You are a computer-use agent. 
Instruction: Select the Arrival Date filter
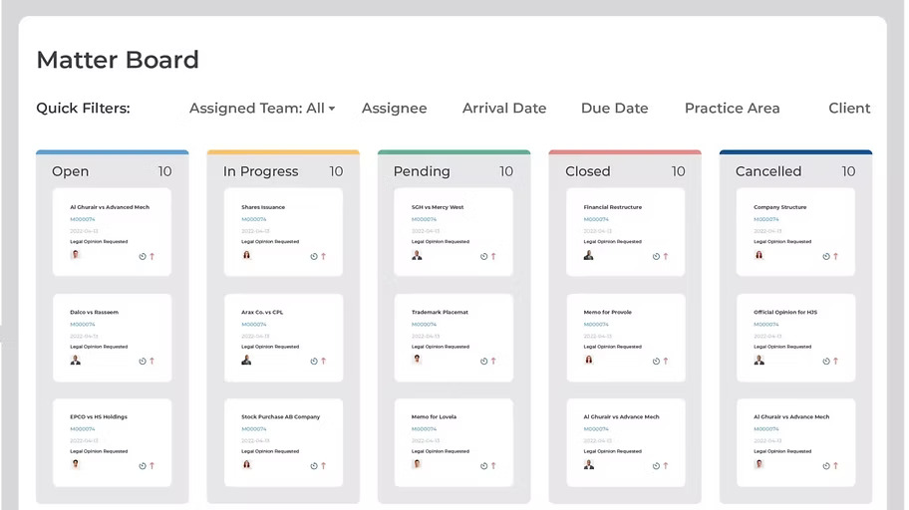point(503,108)
